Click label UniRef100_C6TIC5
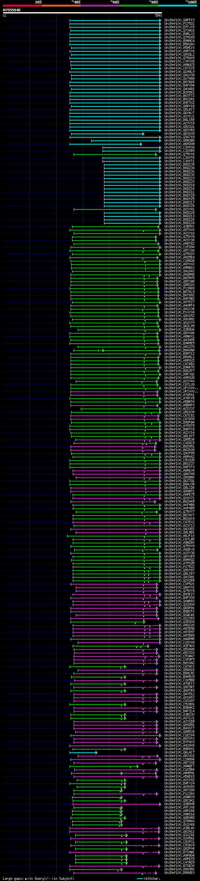200x881 pixels. (179, 68)
